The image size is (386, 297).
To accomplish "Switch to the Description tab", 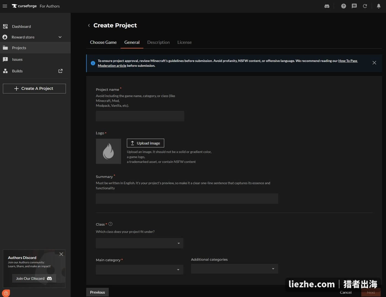I will click(x=159, y=42).
